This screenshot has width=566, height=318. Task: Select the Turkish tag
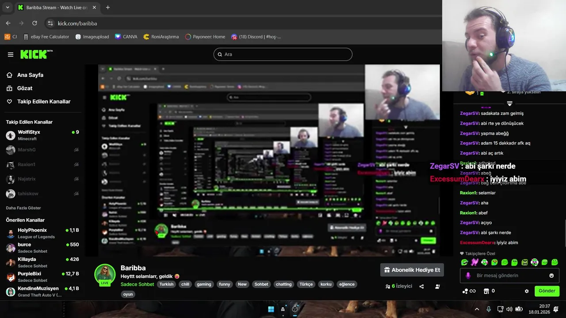click(167, 284)
